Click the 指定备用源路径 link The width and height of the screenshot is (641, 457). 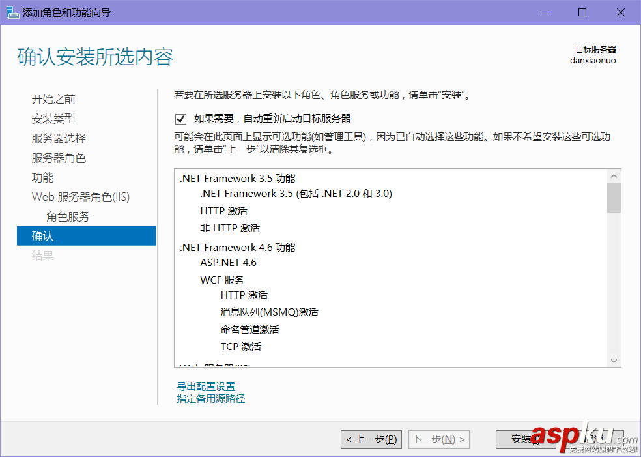coord(210,398)
